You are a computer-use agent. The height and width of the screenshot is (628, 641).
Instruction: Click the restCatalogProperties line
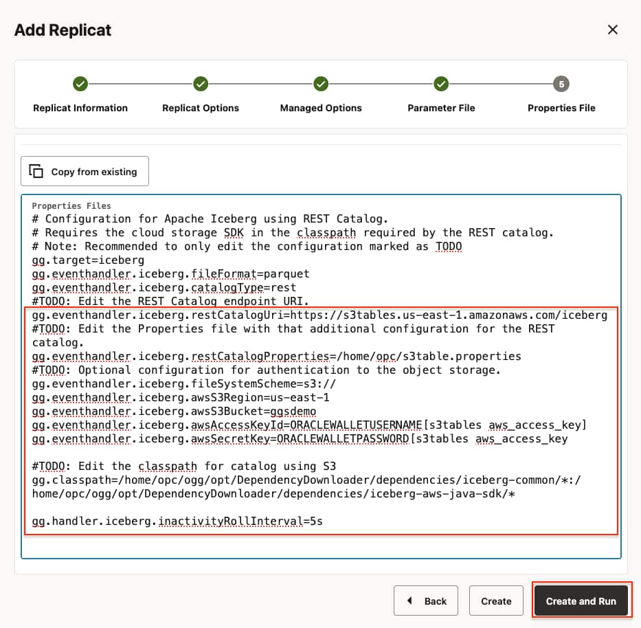click(x=276, y=356)
